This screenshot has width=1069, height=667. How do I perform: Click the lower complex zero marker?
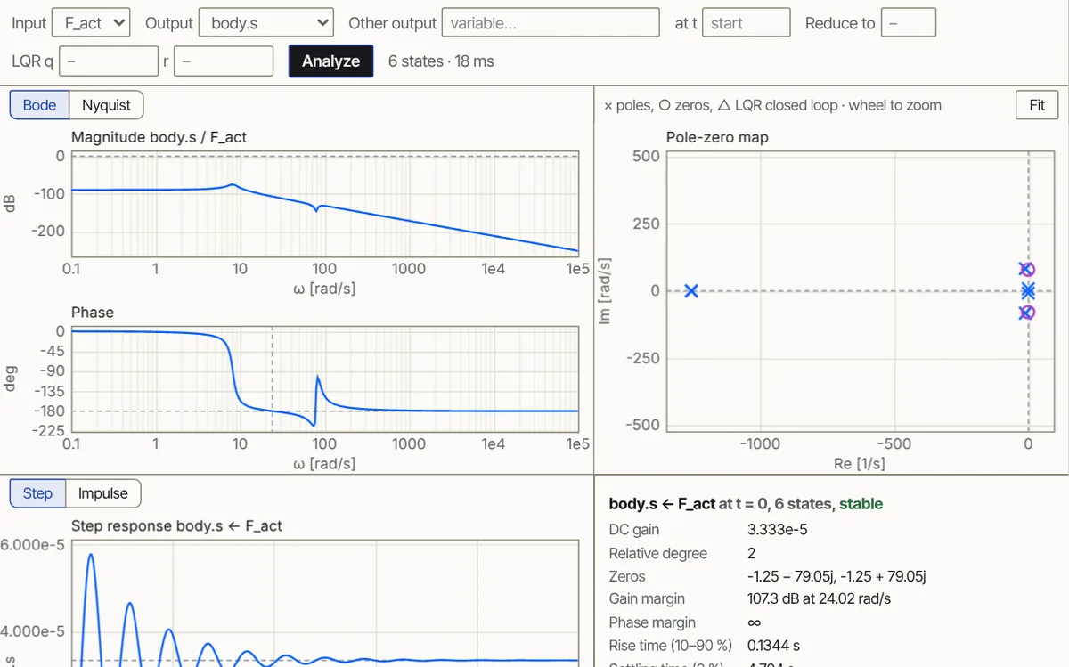pyautogui.click(x=1026, y=312)
